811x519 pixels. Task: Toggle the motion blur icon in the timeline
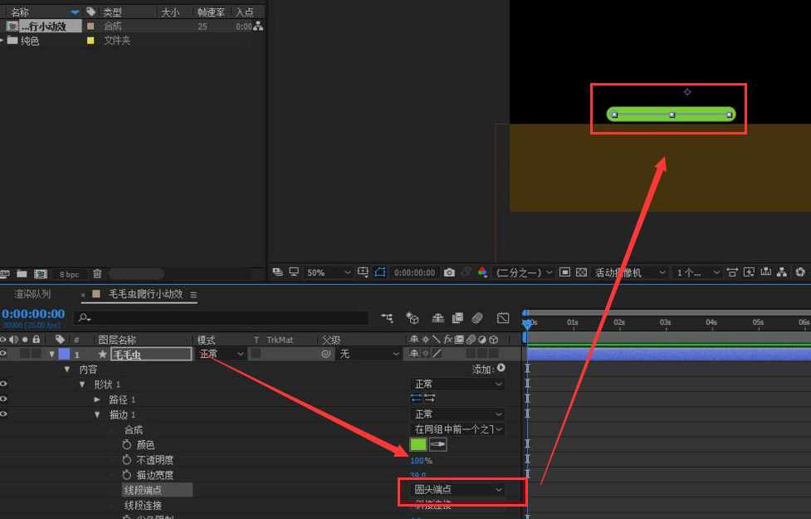click(x=477, y=318)
